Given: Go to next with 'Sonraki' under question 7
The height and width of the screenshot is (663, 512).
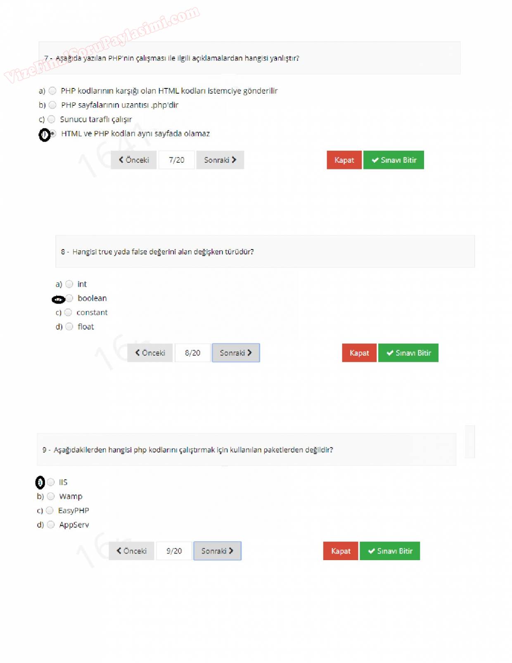Looking at the screenshot, I should tap(220, 160).
